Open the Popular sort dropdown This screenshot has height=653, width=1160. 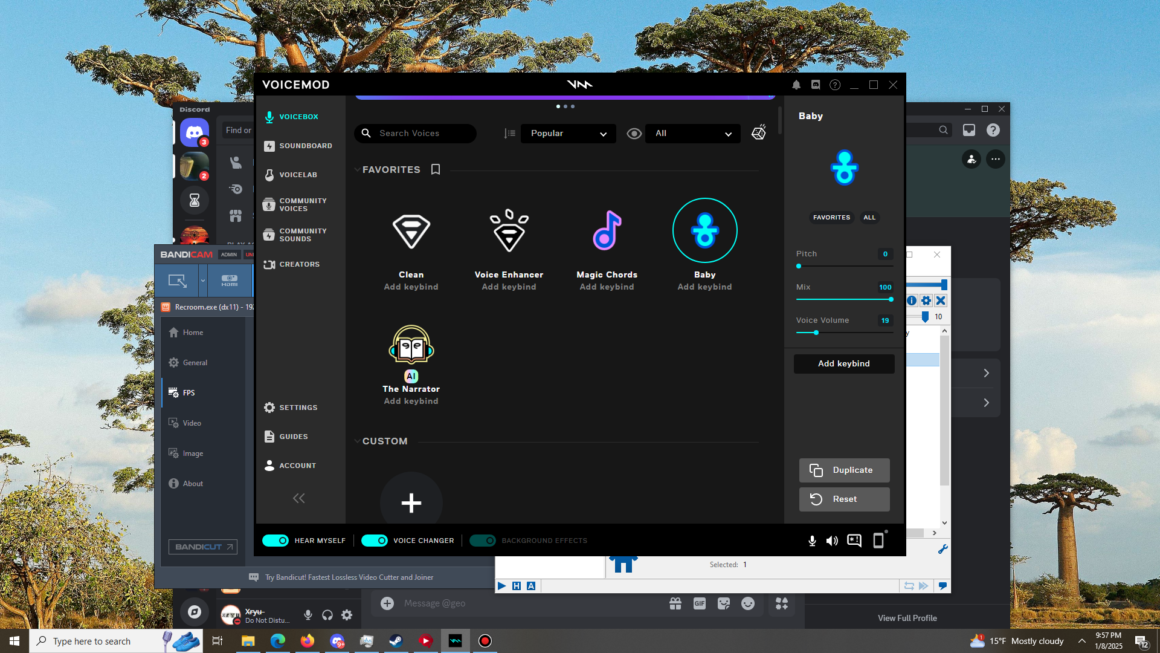tap(568, 134)
